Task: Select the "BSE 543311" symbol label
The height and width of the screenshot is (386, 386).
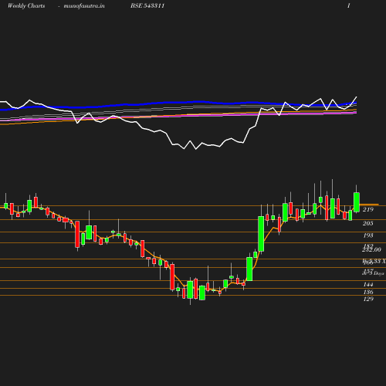Action: pyautogui.click(x=147, y=5)
